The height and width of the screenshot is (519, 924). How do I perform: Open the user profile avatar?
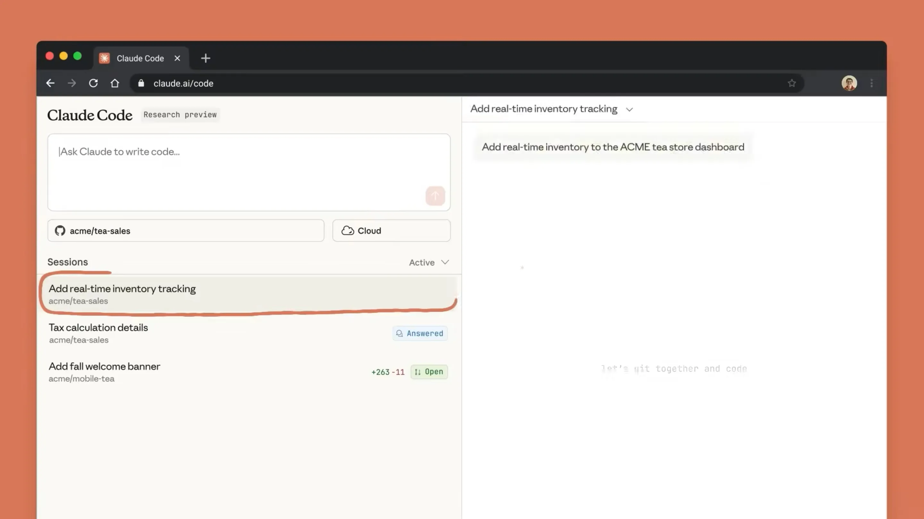[849, 83]
